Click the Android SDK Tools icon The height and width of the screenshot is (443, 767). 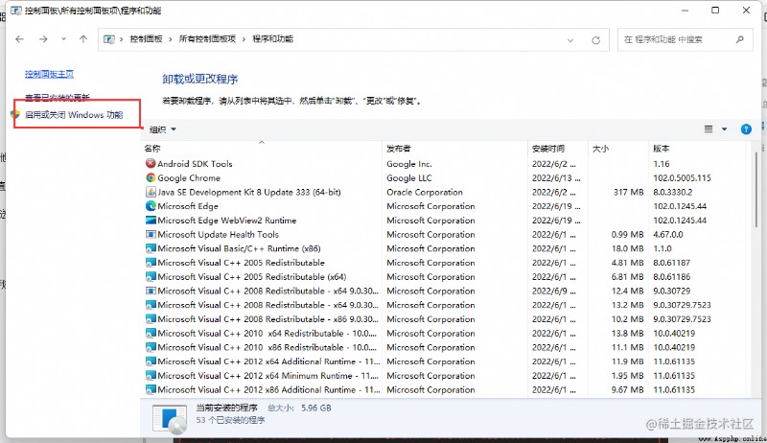151,163
